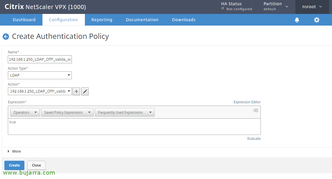The height and width of the screenshot is (179, 332).
Task: Click the Evaluate link
Action: coord(254,139)
